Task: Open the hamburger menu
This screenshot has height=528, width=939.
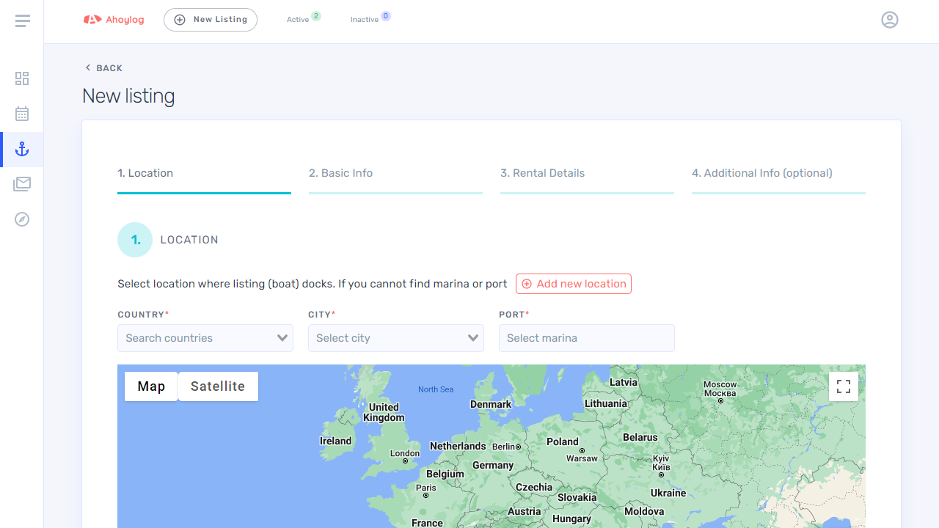Action: (x=22, y=21)
